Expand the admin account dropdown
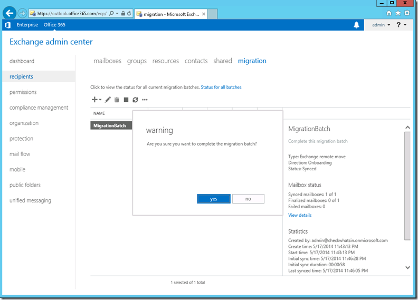This screenshot has height=300, width=418. [x=381, y=25]
